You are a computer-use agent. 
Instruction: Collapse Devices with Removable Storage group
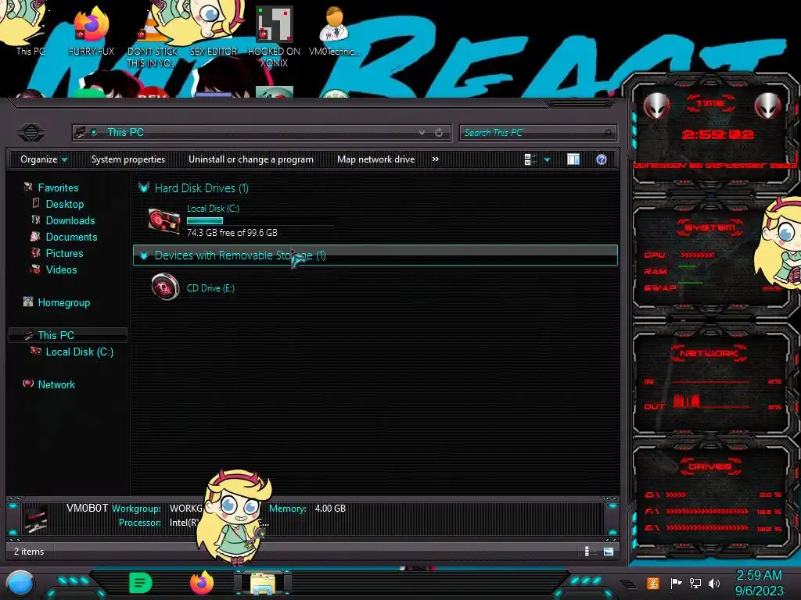pyautogui.click(x=144, y=255)
